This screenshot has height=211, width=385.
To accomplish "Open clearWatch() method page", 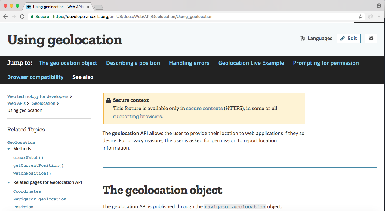I will [x=28, y=158].
